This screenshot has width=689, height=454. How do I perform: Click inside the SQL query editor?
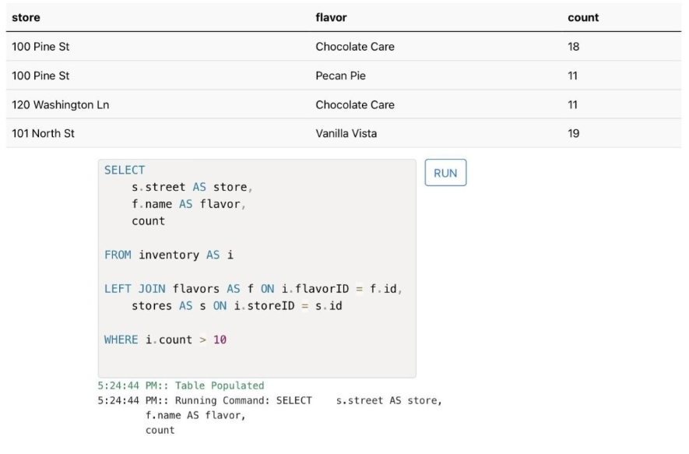(x=257, y=268)
